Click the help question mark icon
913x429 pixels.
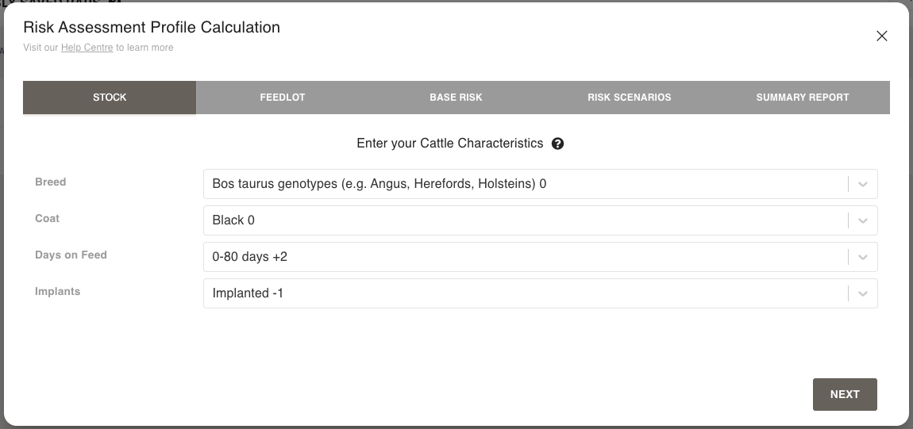pos(558,144)
